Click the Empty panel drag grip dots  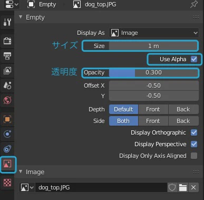tap(196, 17)
